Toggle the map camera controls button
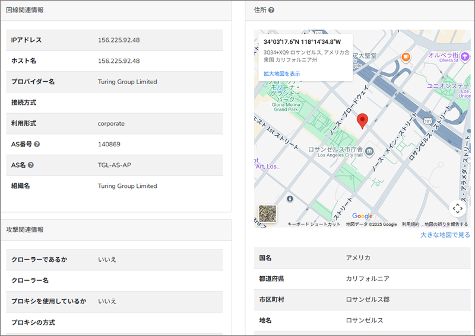Image resolution: width=475 pixels, height=336 pixels. (x=457, y=209)
